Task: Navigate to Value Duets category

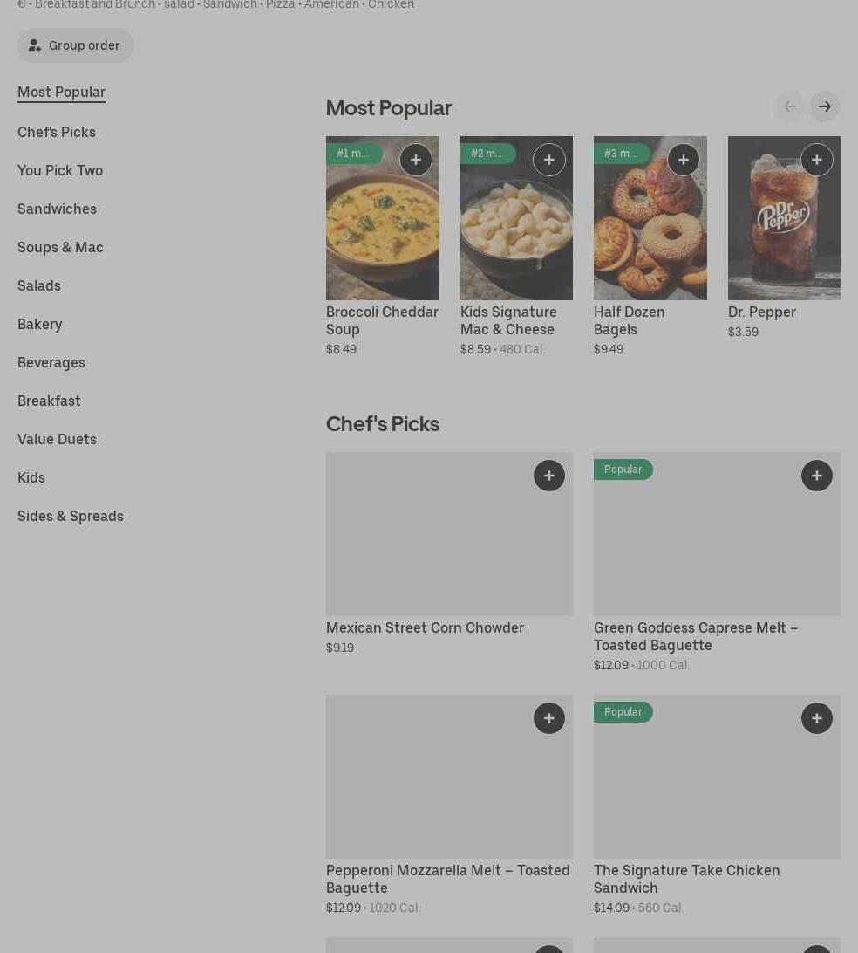Action: click(57, 439)
